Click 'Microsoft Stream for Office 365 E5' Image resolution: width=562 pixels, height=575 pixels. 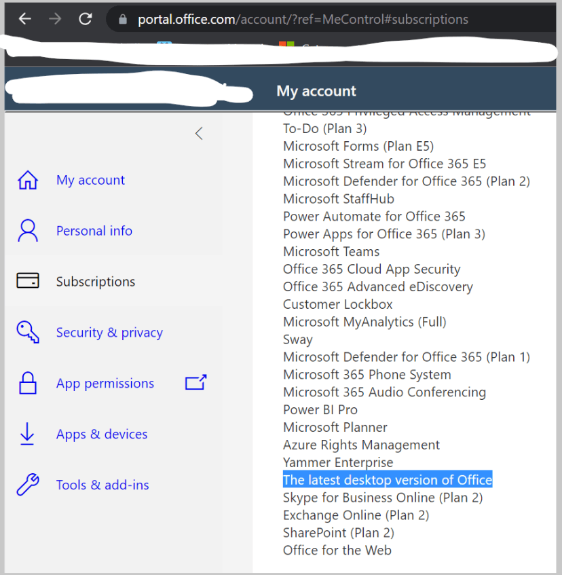click(385, 164)
